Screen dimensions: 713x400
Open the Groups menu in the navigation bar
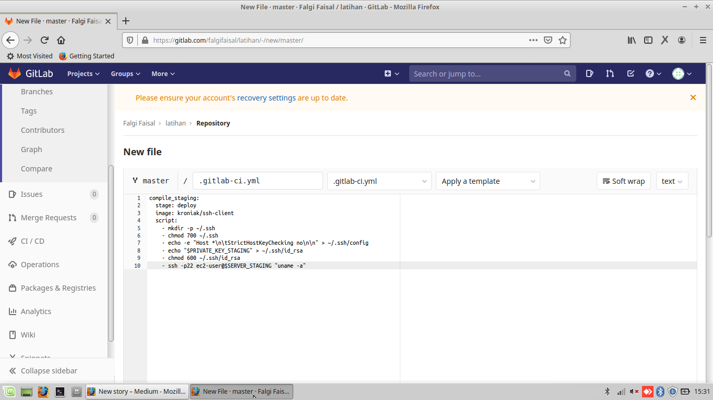click(125, 73)
